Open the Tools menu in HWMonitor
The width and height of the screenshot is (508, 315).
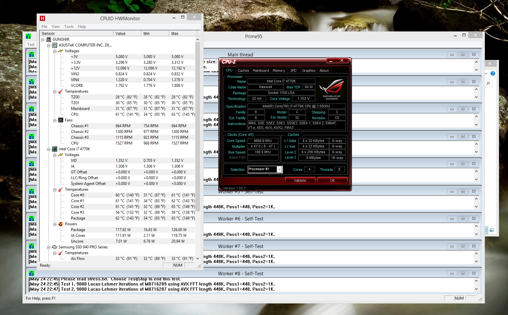pos(69,27)
